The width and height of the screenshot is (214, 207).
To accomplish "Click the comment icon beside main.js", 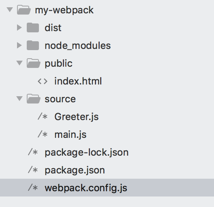I will 43,134.
